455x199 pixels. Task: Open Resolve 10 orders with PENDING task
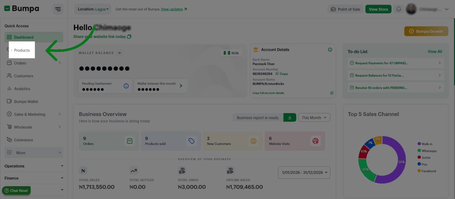coord(396,88)
